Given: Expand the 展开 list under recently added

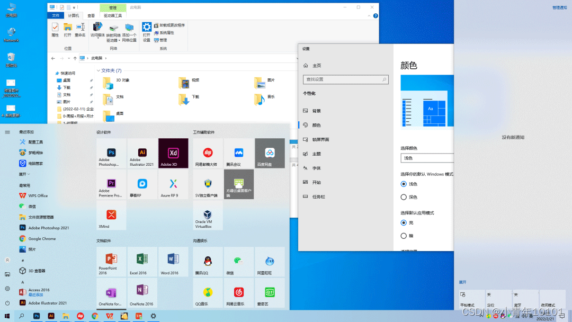Looking at the screenshot, I should pos(24,174).
